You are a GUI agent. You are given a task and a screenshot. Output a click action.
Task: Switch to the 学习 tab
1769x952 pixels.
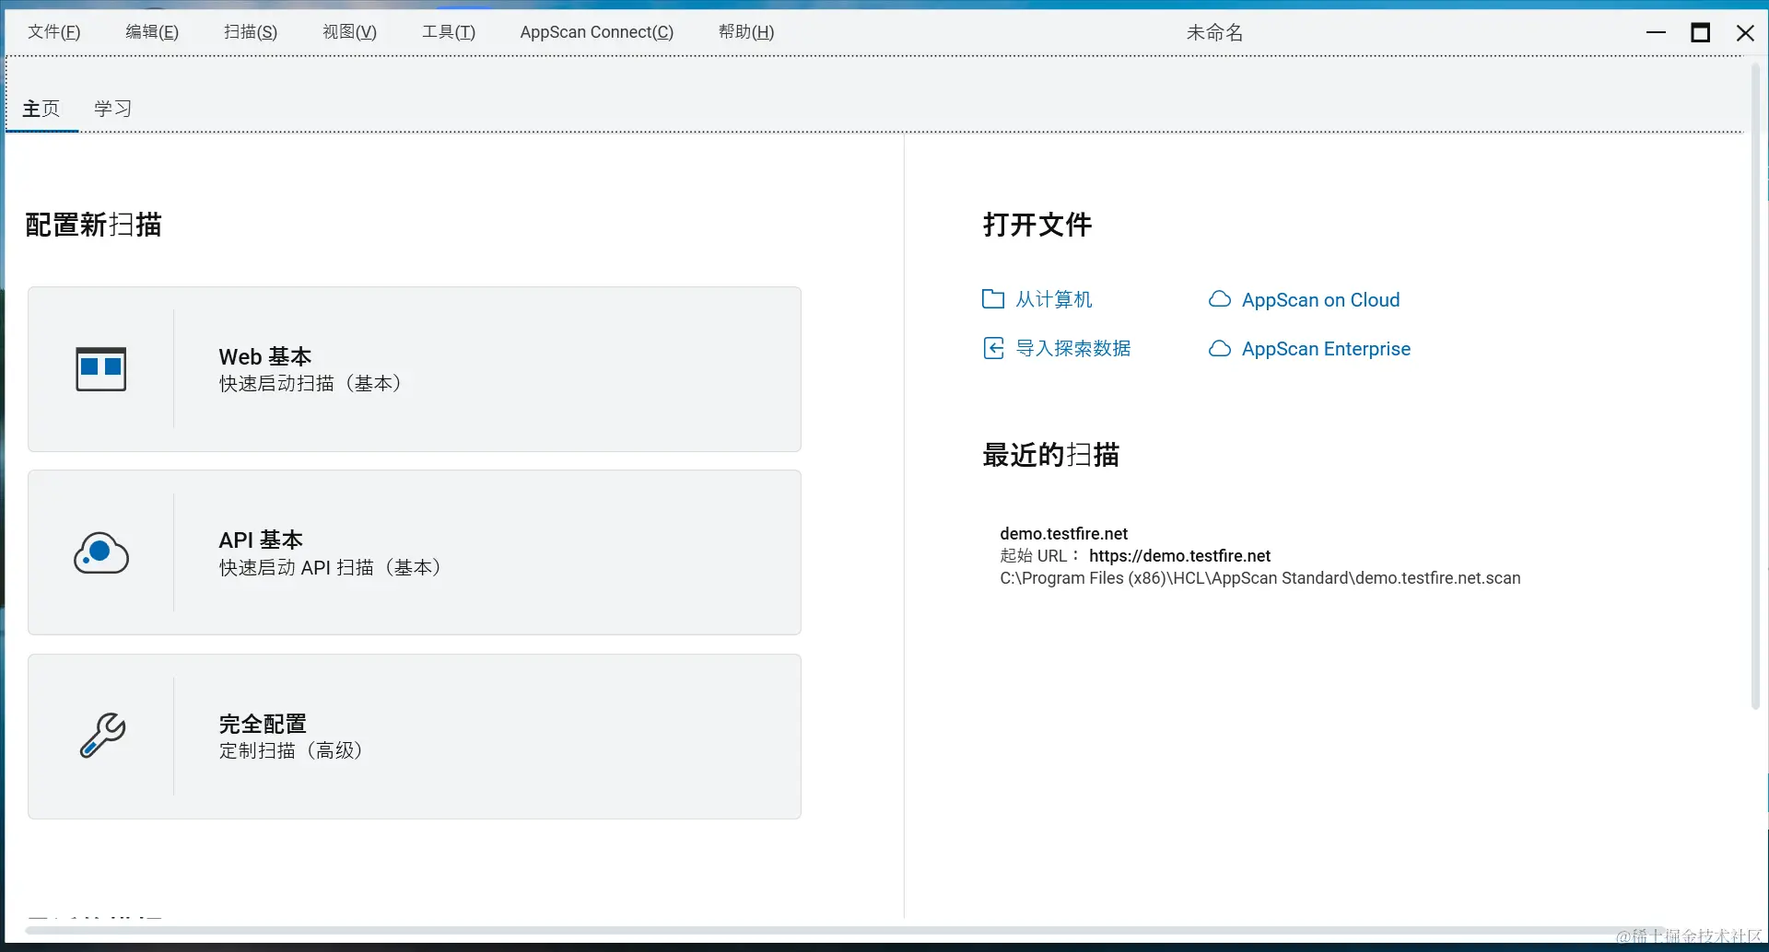point(113,109)
